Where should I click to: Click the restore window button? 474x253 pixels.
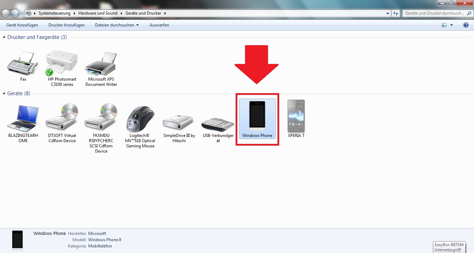coord(451,3)
